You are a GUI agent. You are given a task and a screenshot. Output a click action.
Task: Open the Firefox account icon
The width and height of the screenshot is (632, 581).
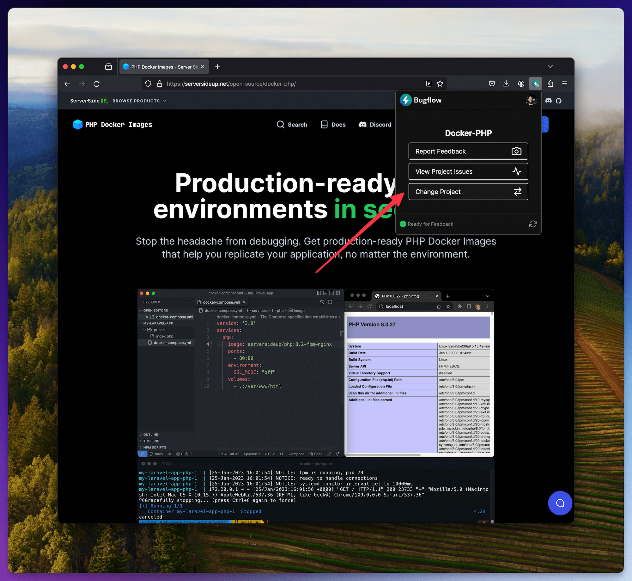coord(521,84)
